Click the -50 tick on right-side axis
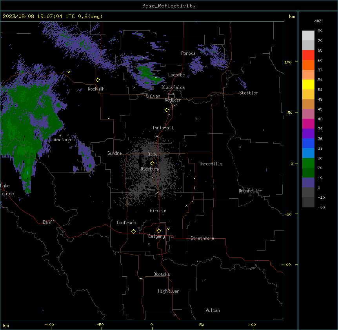338x330 pixels. [288, 214]
